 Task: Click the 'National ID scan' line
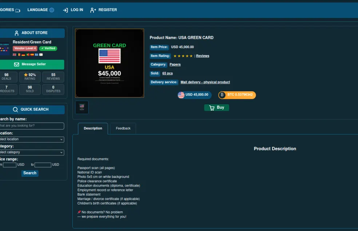click(x=89, y=172)
